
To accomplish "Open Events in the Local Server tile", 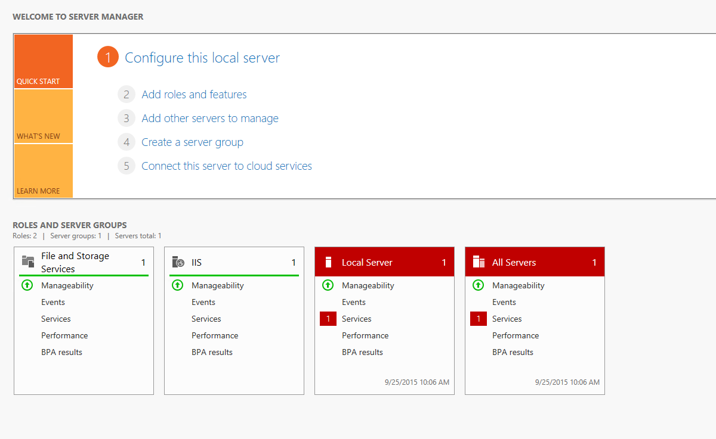I will click(x=354, y=302).
